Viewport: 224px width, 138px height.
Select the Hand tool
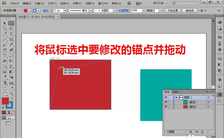(5, 94)
